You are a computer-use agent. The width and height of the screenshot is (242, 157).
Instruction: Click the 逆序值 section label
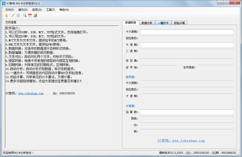coord(131,77)
